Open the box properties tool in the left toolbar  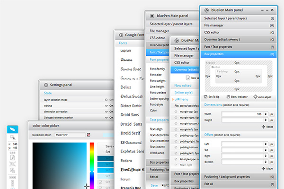tap(12, 164)
